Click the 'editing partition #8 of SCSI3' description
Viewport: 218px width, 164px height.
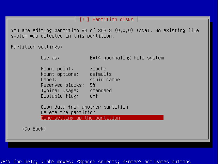pos(105,33)
